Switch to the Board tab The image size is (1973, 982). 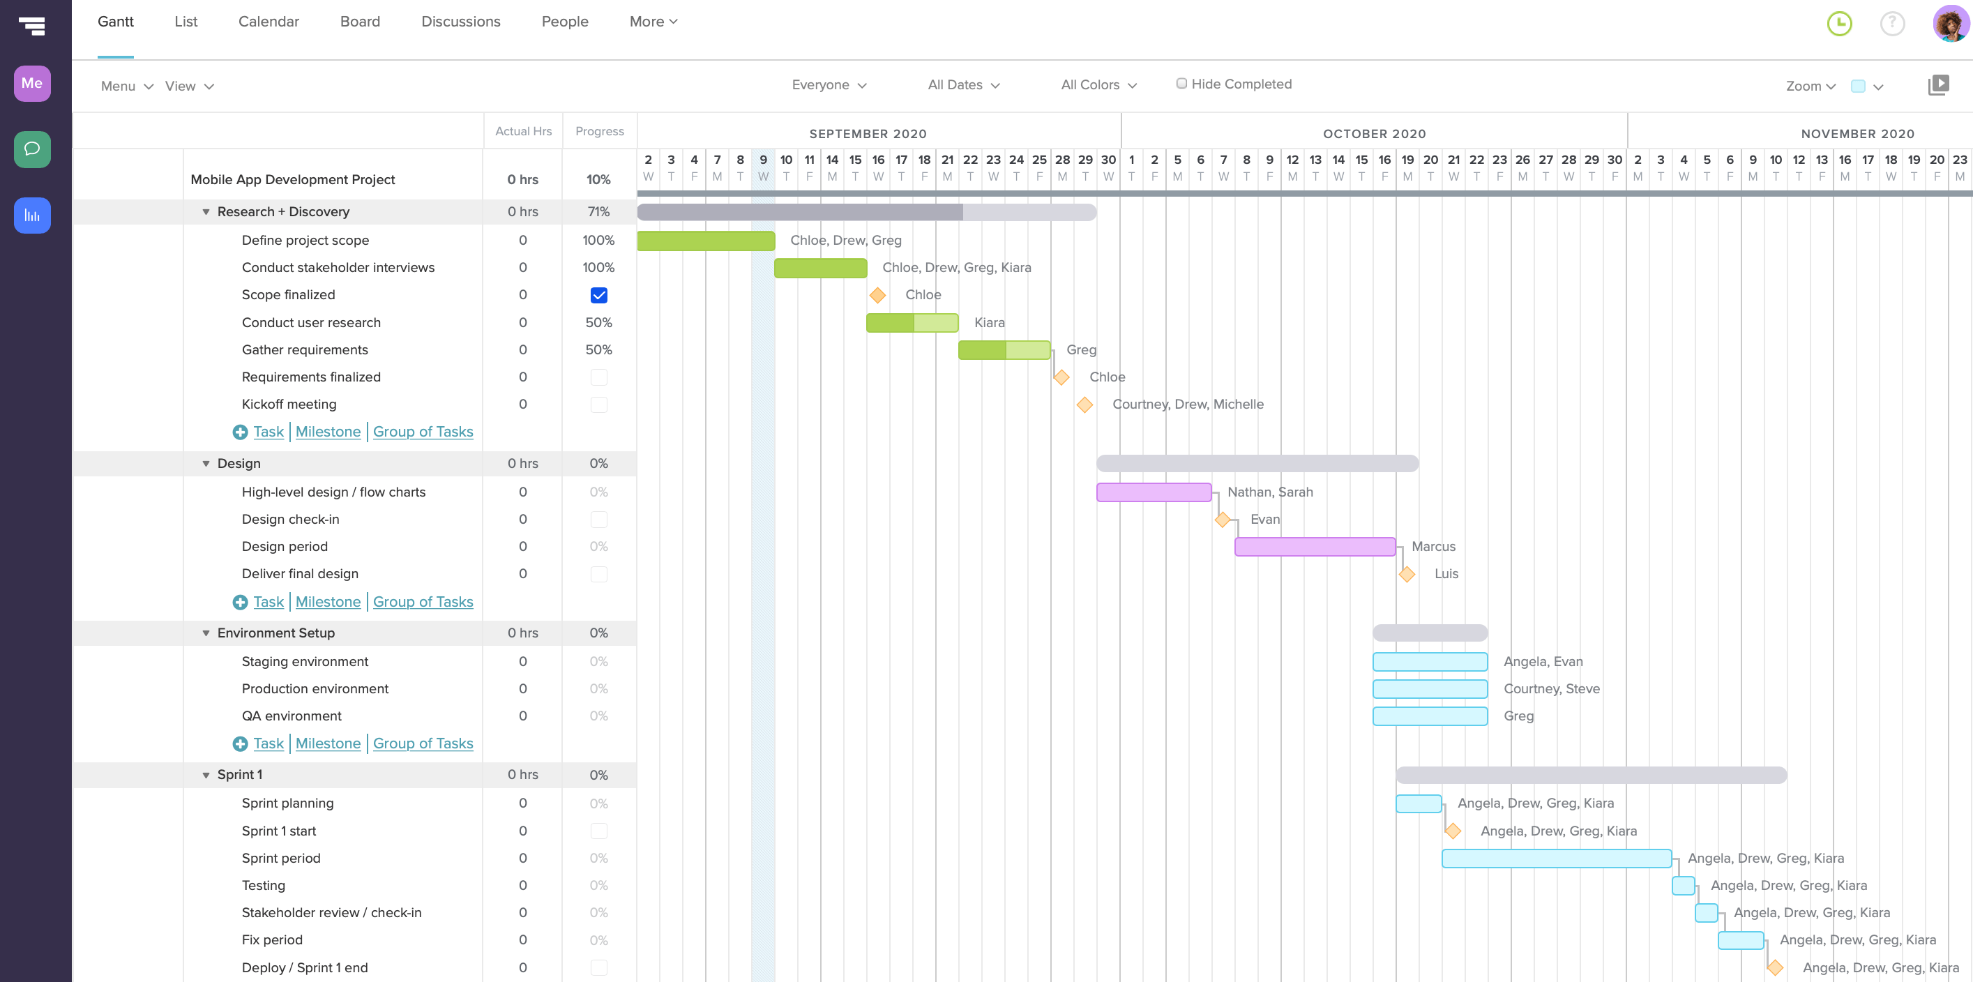click(x=360, y=22)
